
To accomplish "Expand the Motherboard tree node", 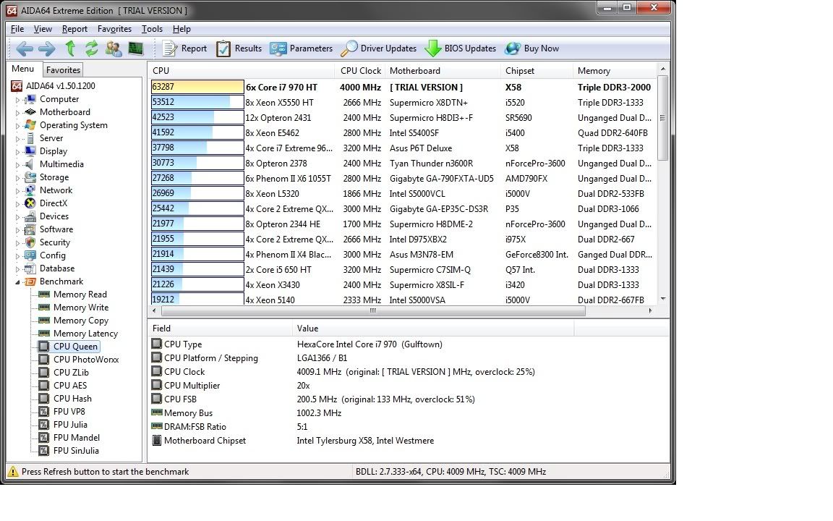I will [17, 113].
